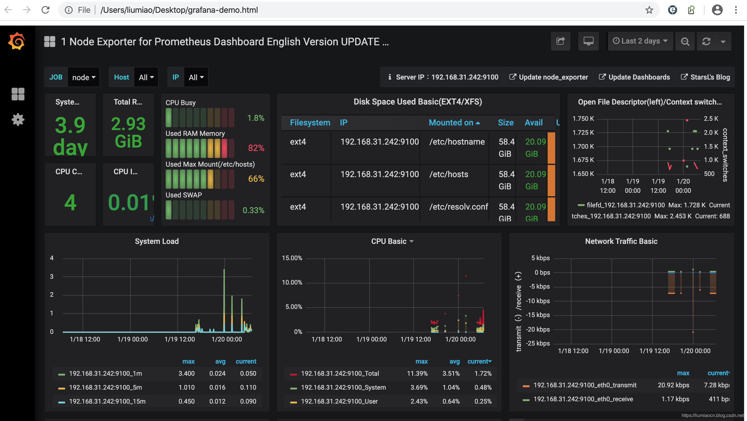Open the CPU Basic panel title menu
The height and width of the screenshot is (421, 747).
coord(392,241)
